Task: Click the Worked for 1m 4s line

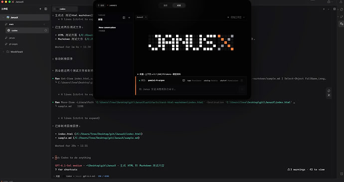Action: pos(73,47)
